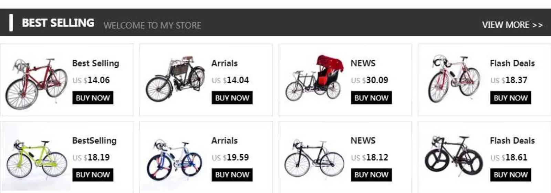Open the red road bike model thumbnail
Screen dimensions: 551x193
click(36, 83)
